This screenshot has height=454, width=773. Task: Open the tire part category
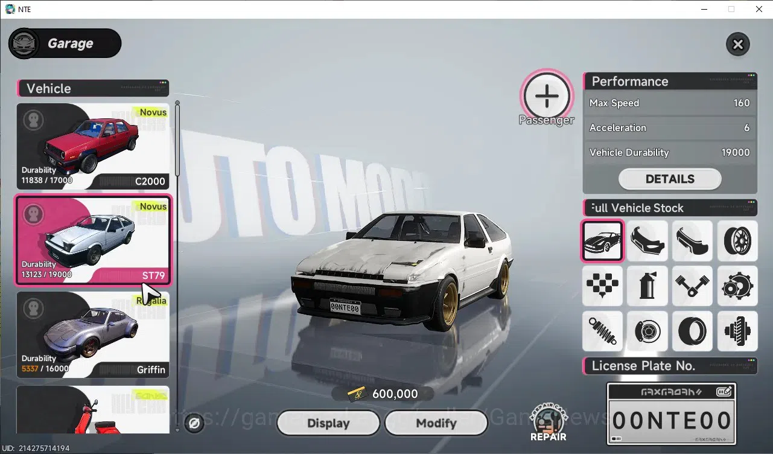[692, 331]
